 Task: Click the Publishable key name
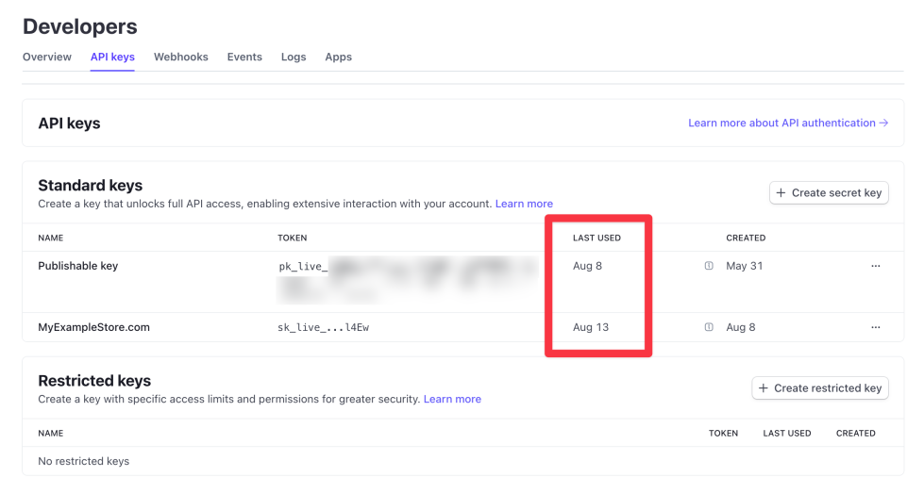[77, 266]
